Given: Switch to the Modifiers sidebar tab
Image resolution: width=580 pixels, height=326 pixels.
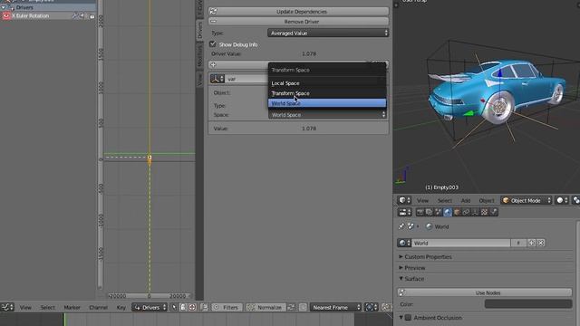Looking at the screenshot, I should click(199, 55).
